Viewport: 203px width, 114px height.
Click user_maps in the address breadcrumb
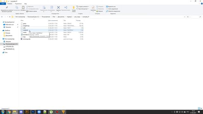click(x=77, y=17)
